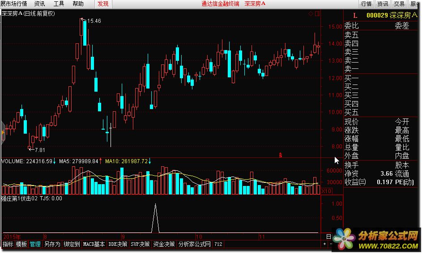Click the 收益(三) value 0.197

384,182
